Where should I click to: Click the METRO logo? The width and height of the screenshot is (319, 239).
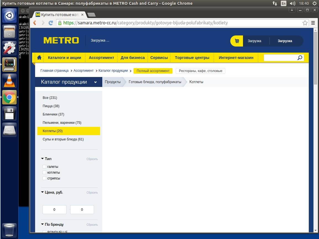(61, 40)
